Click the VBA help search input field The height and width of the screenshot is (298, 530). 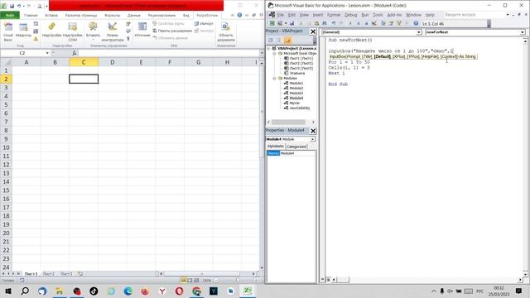474,15
